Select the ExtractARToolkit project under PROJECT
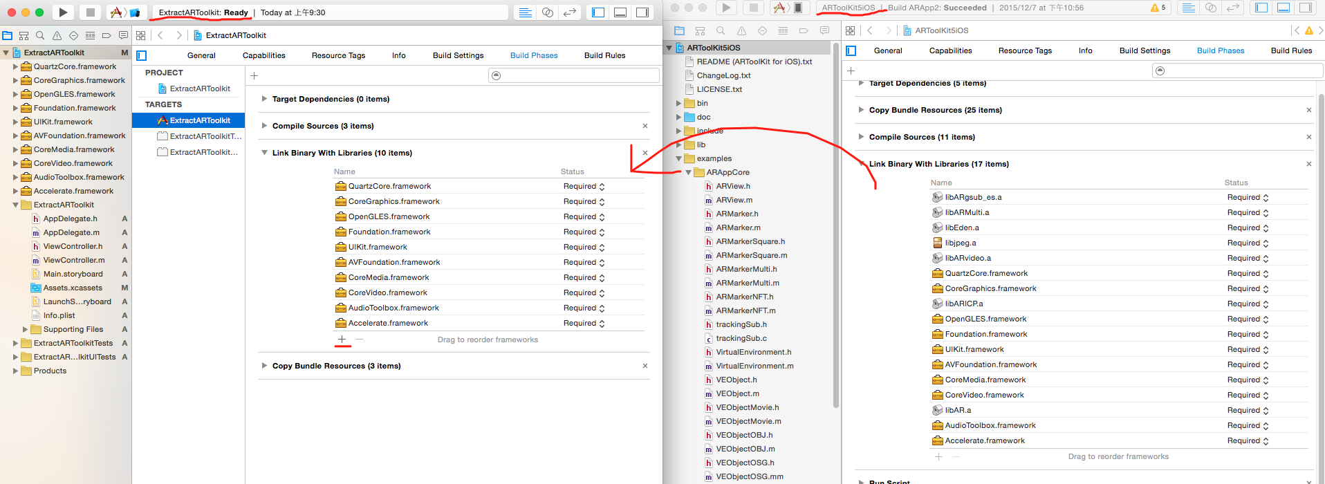 (x=199, y=89)
